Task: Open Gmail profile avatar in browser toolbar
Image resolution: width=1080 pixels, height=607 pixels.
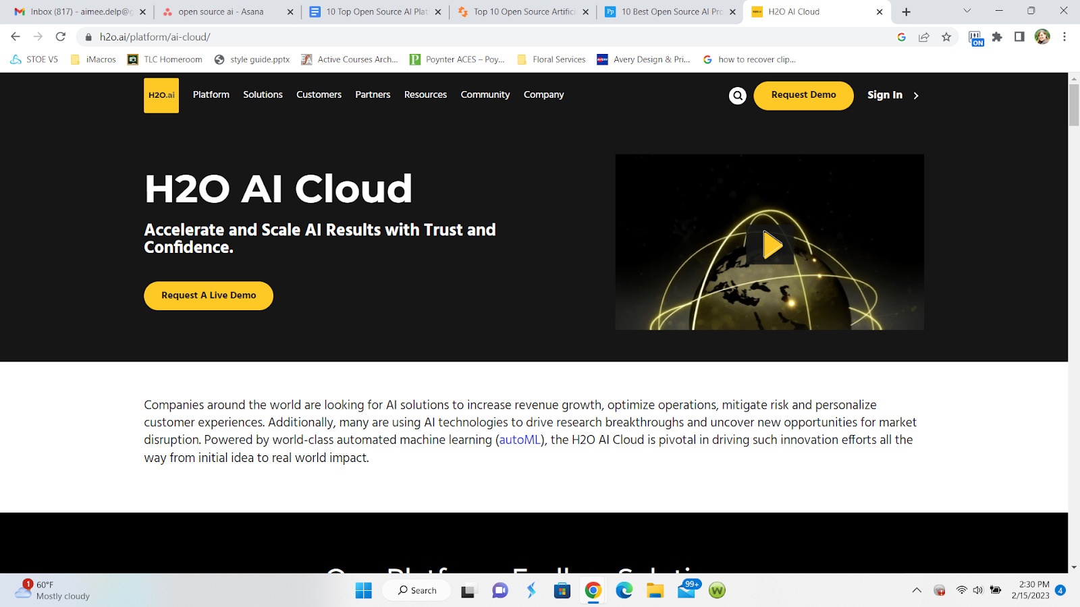Action: coord(1042,37)
